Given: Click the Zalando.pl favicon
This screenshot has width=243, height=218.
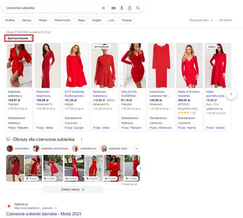Looking at the screenshot, I should [9, 206].
